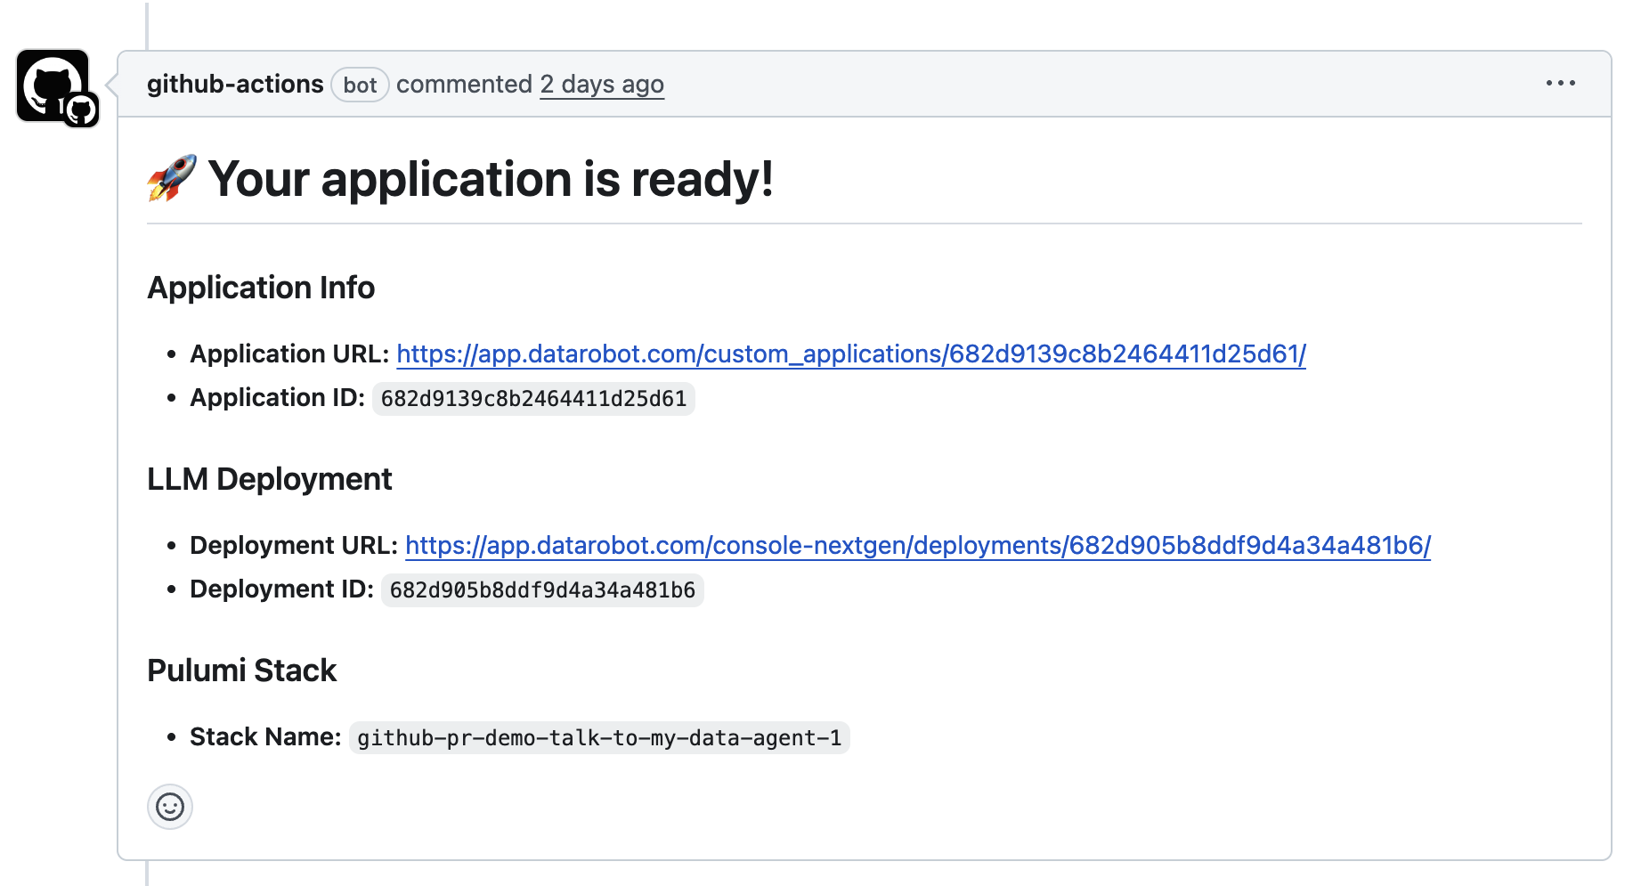Click the 'Application Info' section heading

pyautogui.click(x=261, y=288)
